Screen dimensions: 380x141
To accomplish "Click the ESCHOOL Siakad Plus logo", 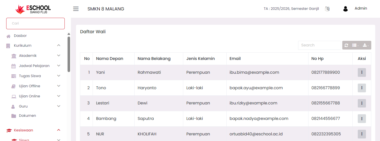I will [33, 9].
